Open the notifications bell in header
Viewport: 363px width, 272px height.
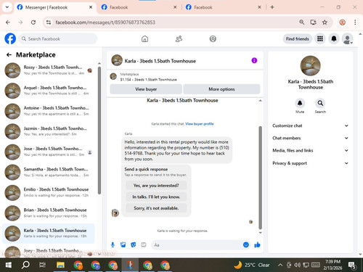click(334, 38)
